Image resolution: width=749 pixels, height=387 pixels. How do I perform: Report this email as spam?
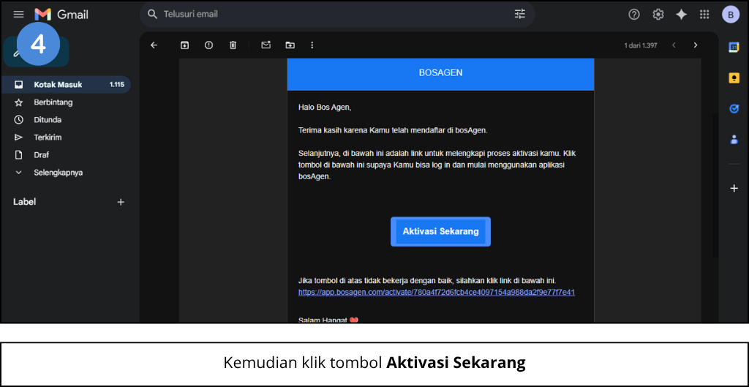[x=208, y=45]
